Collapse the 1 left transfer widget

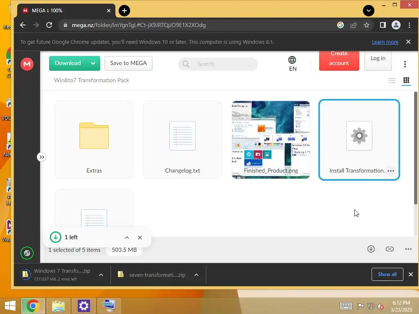pyautogui.click(x=127, y=238)
